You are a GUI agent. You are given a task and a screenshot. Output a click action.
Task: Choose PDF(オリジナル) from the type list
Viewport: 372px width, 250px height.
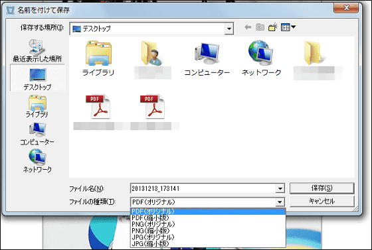click(x=208, y=211)
